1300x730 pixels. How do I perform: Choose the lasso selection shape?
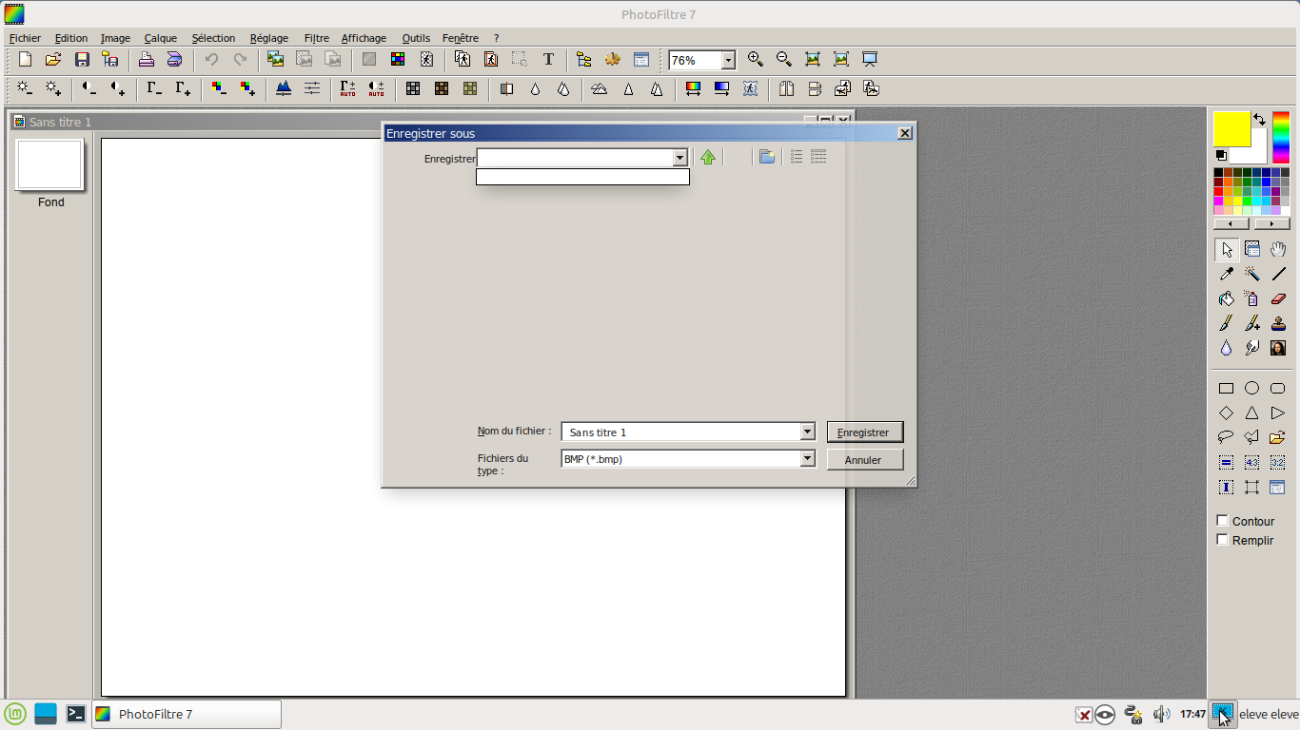[x=1227, y=437]
